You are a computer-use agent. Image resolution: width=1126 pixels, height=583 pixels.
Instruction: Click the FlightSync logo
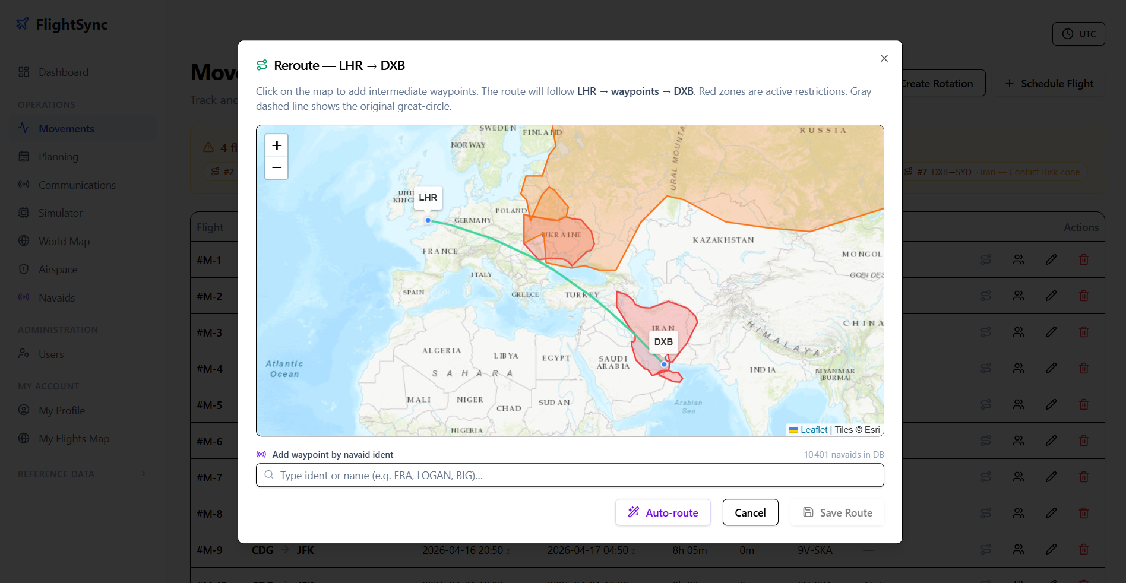click(x=62, y=24)
